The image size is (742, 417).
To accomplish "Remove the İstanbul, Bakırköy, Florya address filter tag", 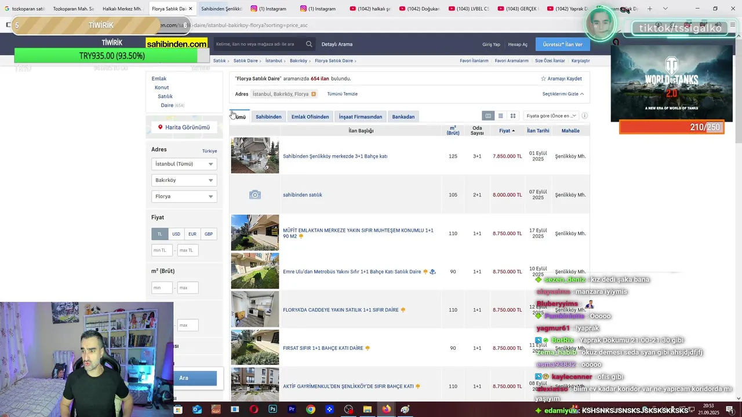I will click(314, 94).
